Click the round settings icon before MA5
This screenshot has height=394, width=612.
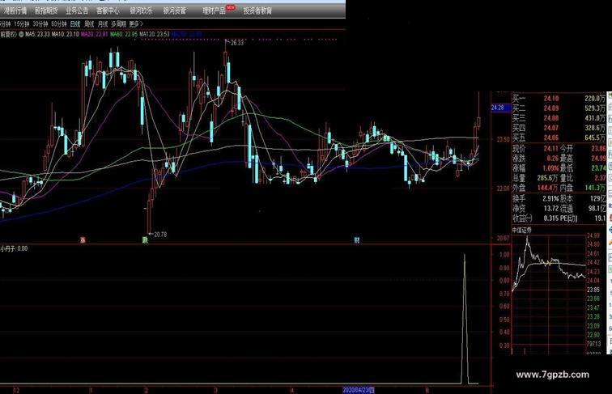(x=21, y=34)
